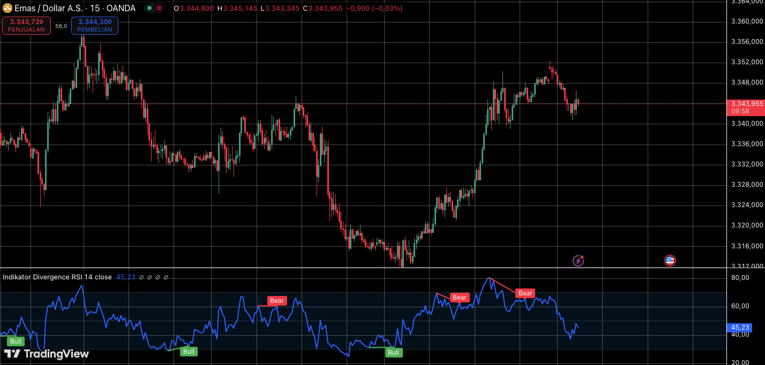Open the Emas / Dollar A.S. symbol title
The image size is (765, 365).
[75, 9]
